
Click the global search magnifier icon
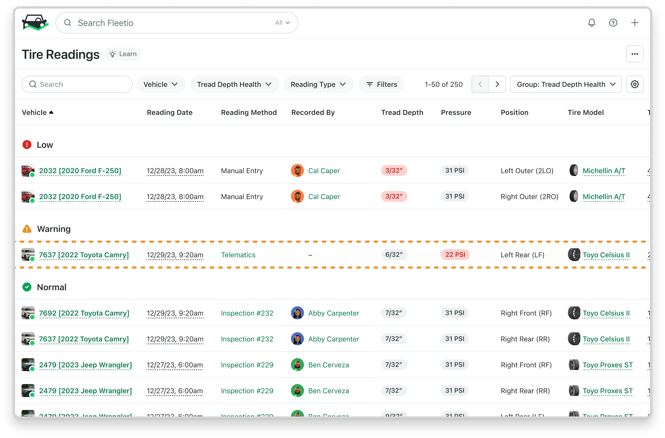click(68, 23)
